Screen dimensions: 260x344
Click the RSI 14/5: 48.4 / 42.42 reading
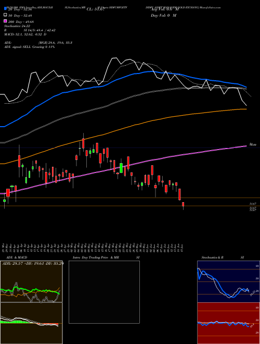(30, 30)
